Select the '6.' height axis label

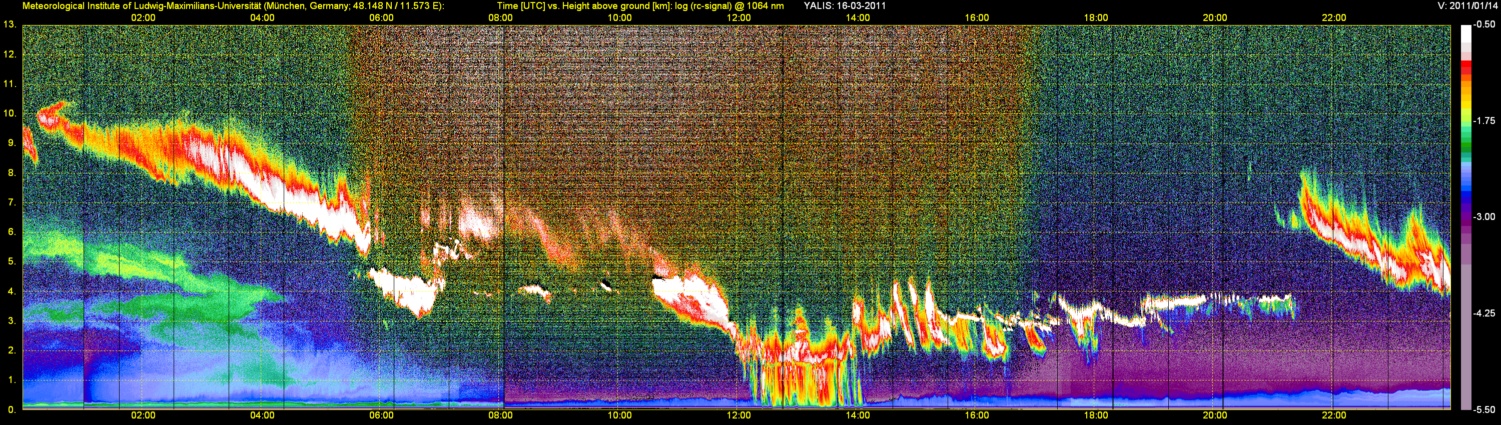pyautogui.click(x=12, y=232)
